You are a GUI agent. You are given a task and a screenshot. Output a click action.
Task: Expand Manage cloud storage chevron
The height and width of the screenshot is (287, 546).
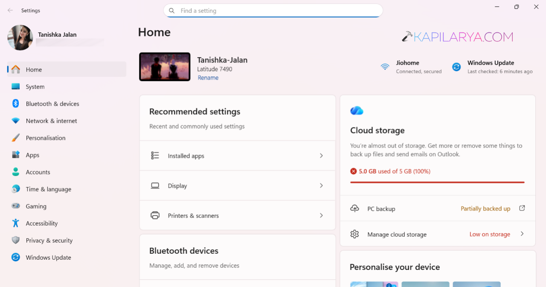point(522,234)
